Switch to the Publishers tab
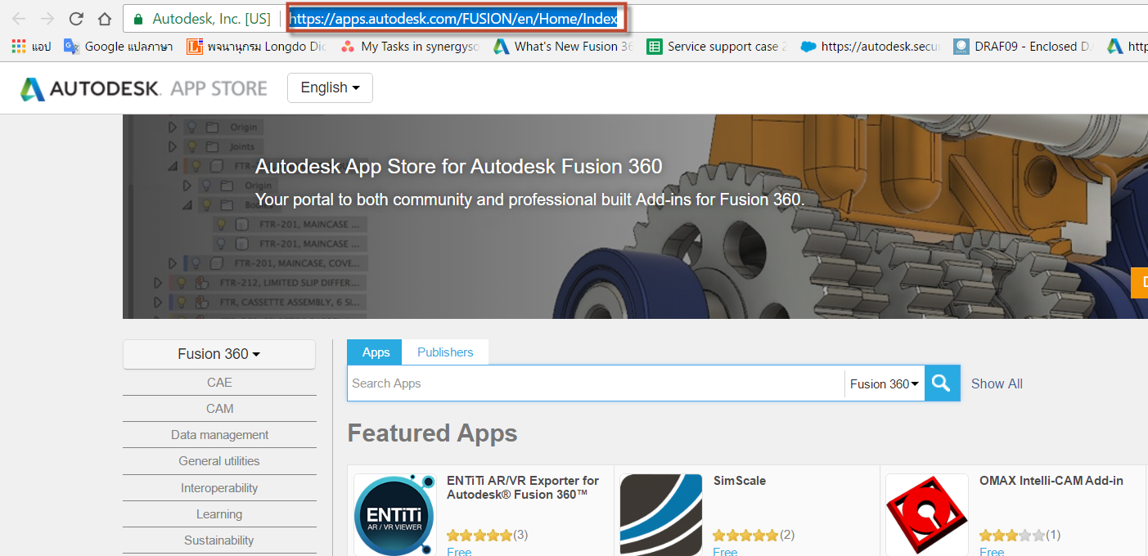The height and width of the screenshot is (556, 1148). (445, 352)
